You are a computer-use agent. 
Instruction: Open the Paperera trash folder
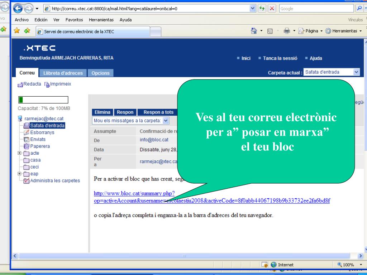tap(39, 146)
